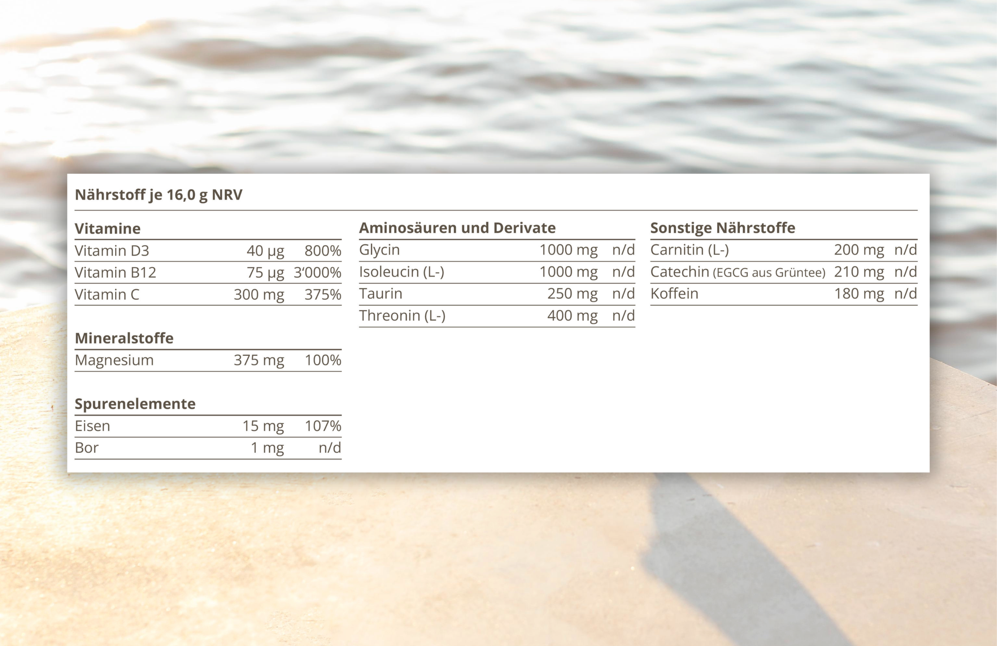Select the 'Vitamine' section heading

(108, 229)
